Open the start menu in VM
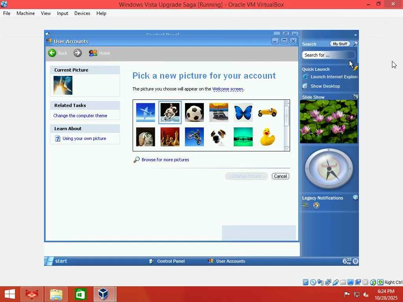403x302 pixels. click(56, 261)
